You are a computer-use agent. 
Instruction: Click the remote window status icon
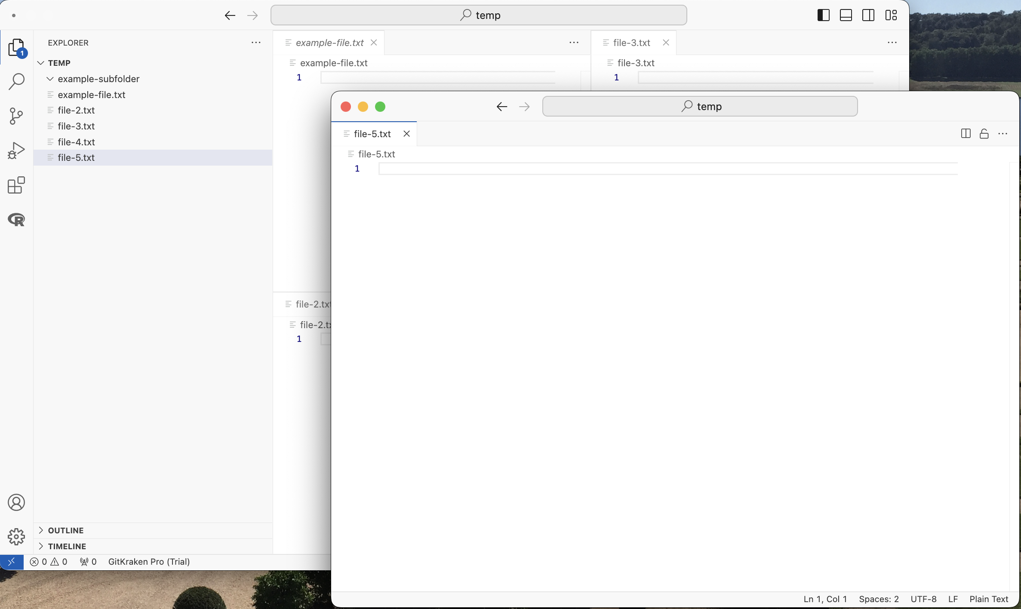point(12,562)
